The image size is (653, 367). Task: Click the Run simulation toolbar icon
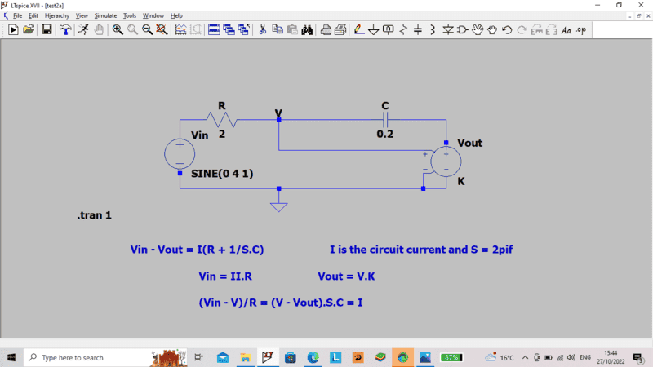13,30
